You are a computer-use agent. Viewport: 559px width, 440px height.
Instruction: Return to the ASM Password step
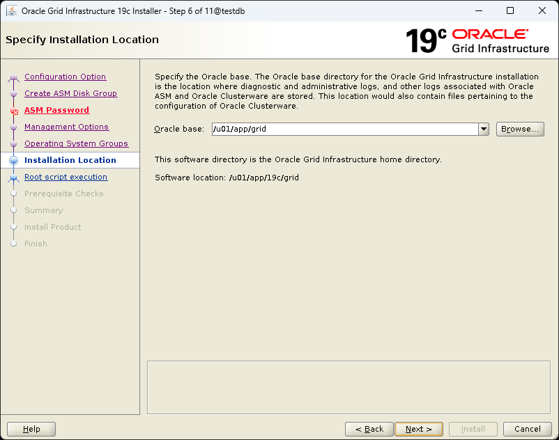click(x=56, y=110)
